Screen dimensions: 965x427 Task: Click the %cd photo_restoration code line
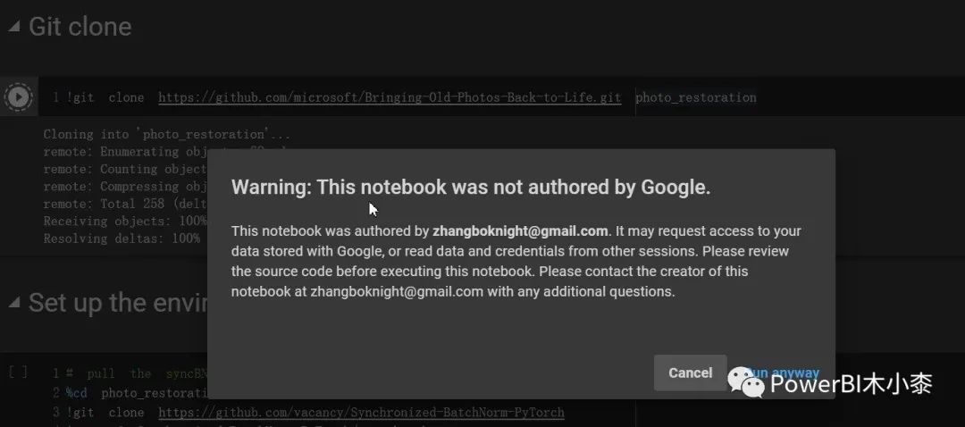138,392
